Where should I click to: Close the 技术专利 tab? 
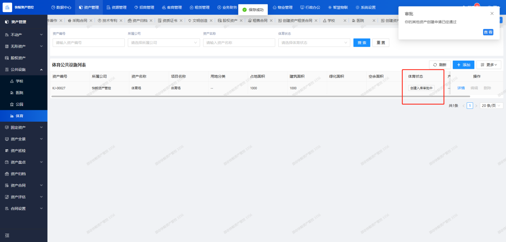tap(121, 21)
